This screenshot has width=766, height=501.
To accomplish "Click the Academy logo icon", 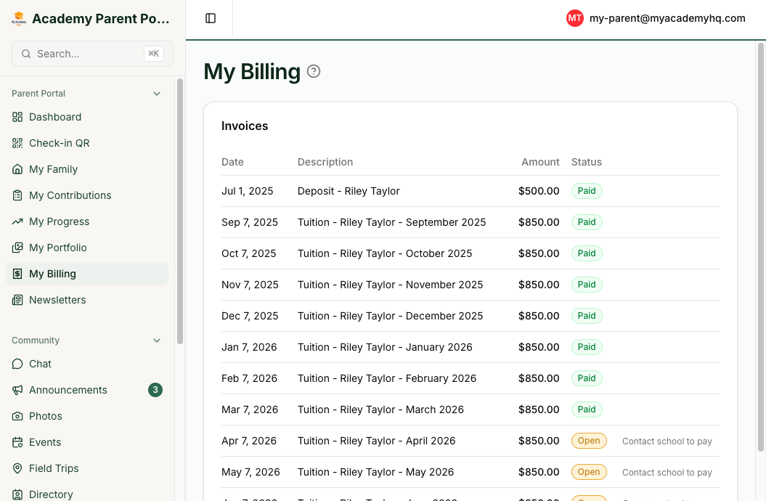I will 19,19.
